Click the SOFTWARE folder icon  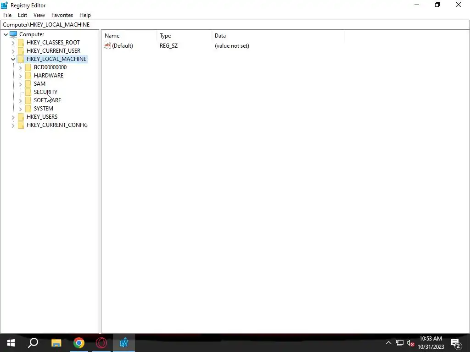coord(28,100)
